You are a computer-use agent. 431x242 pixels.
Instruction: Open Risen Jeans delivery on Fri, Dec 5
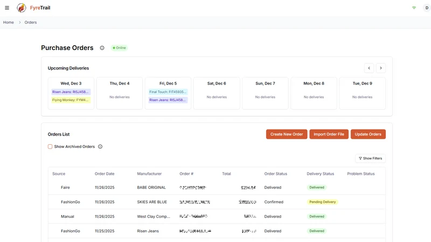[x=168, y=100]
